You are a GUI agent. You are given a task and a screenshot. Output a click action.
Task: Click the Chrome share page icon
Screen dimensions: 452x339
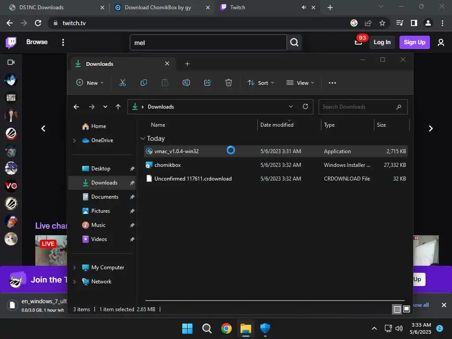(368, 23)
